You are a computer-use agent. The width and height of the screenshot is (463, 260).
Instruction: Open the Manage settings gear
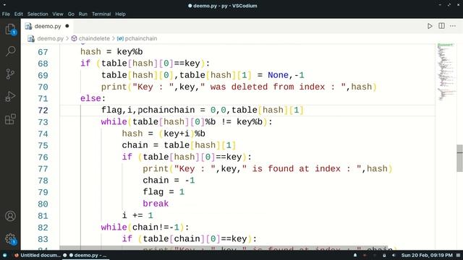click(10, 238)
